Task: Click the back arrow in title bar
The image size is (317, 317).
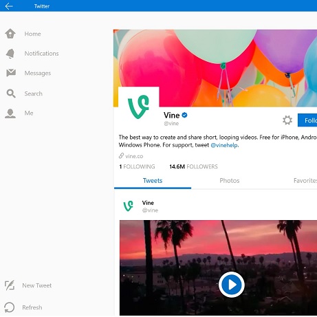Action: tap(9, 6)
